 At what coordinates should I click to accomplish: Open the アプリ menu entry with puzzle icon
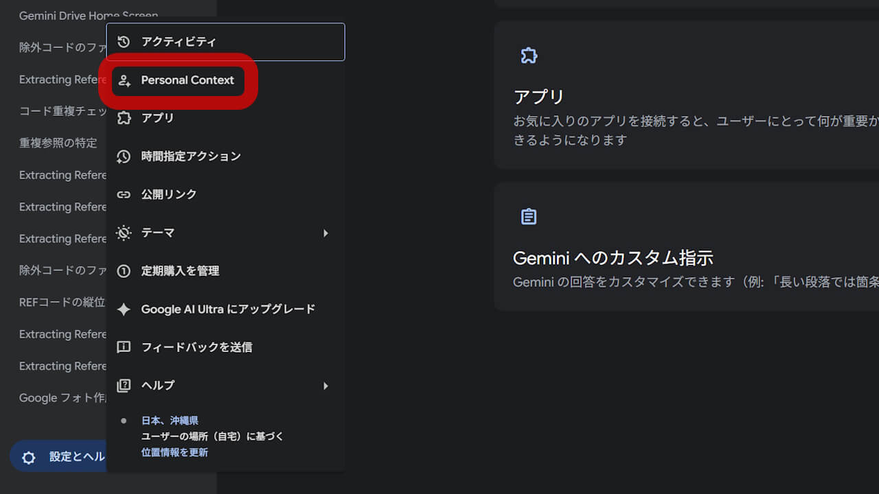click(x=225, y=118)
